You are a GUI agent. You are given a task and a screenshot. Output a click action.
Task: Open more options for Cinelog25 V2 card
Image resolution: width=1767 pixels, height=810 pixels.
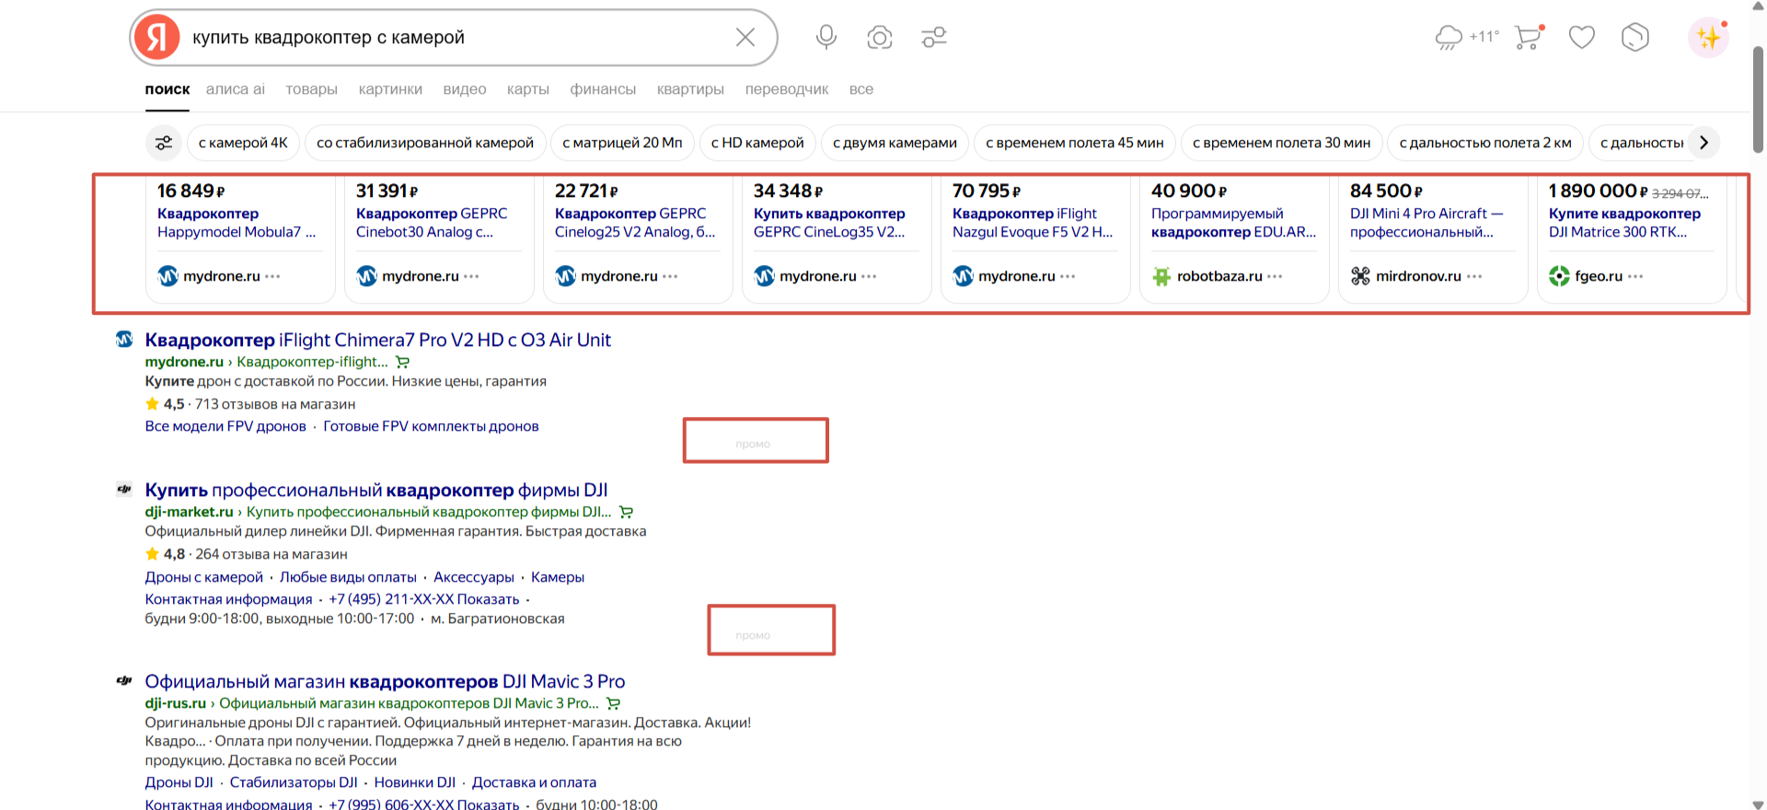670,276
